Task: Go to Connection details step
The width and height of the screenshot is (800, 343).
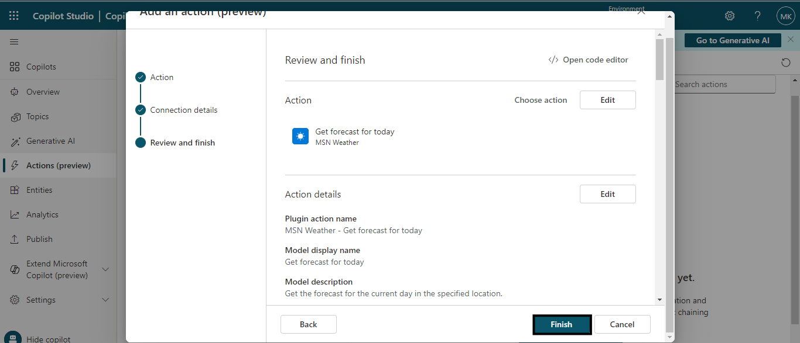Action: [183, 110]
